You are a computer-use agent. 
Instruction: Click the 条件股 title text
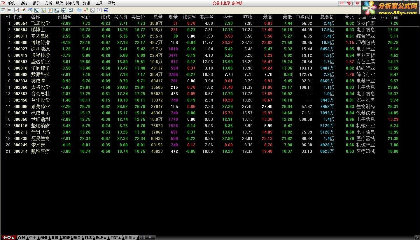(237, 3)
